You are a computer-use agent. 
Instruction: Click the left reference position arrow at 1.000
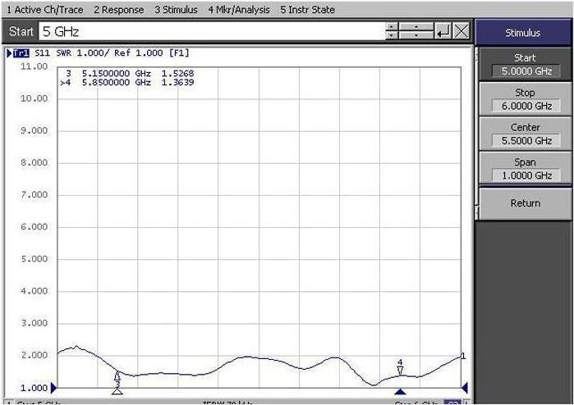(54, 387)
